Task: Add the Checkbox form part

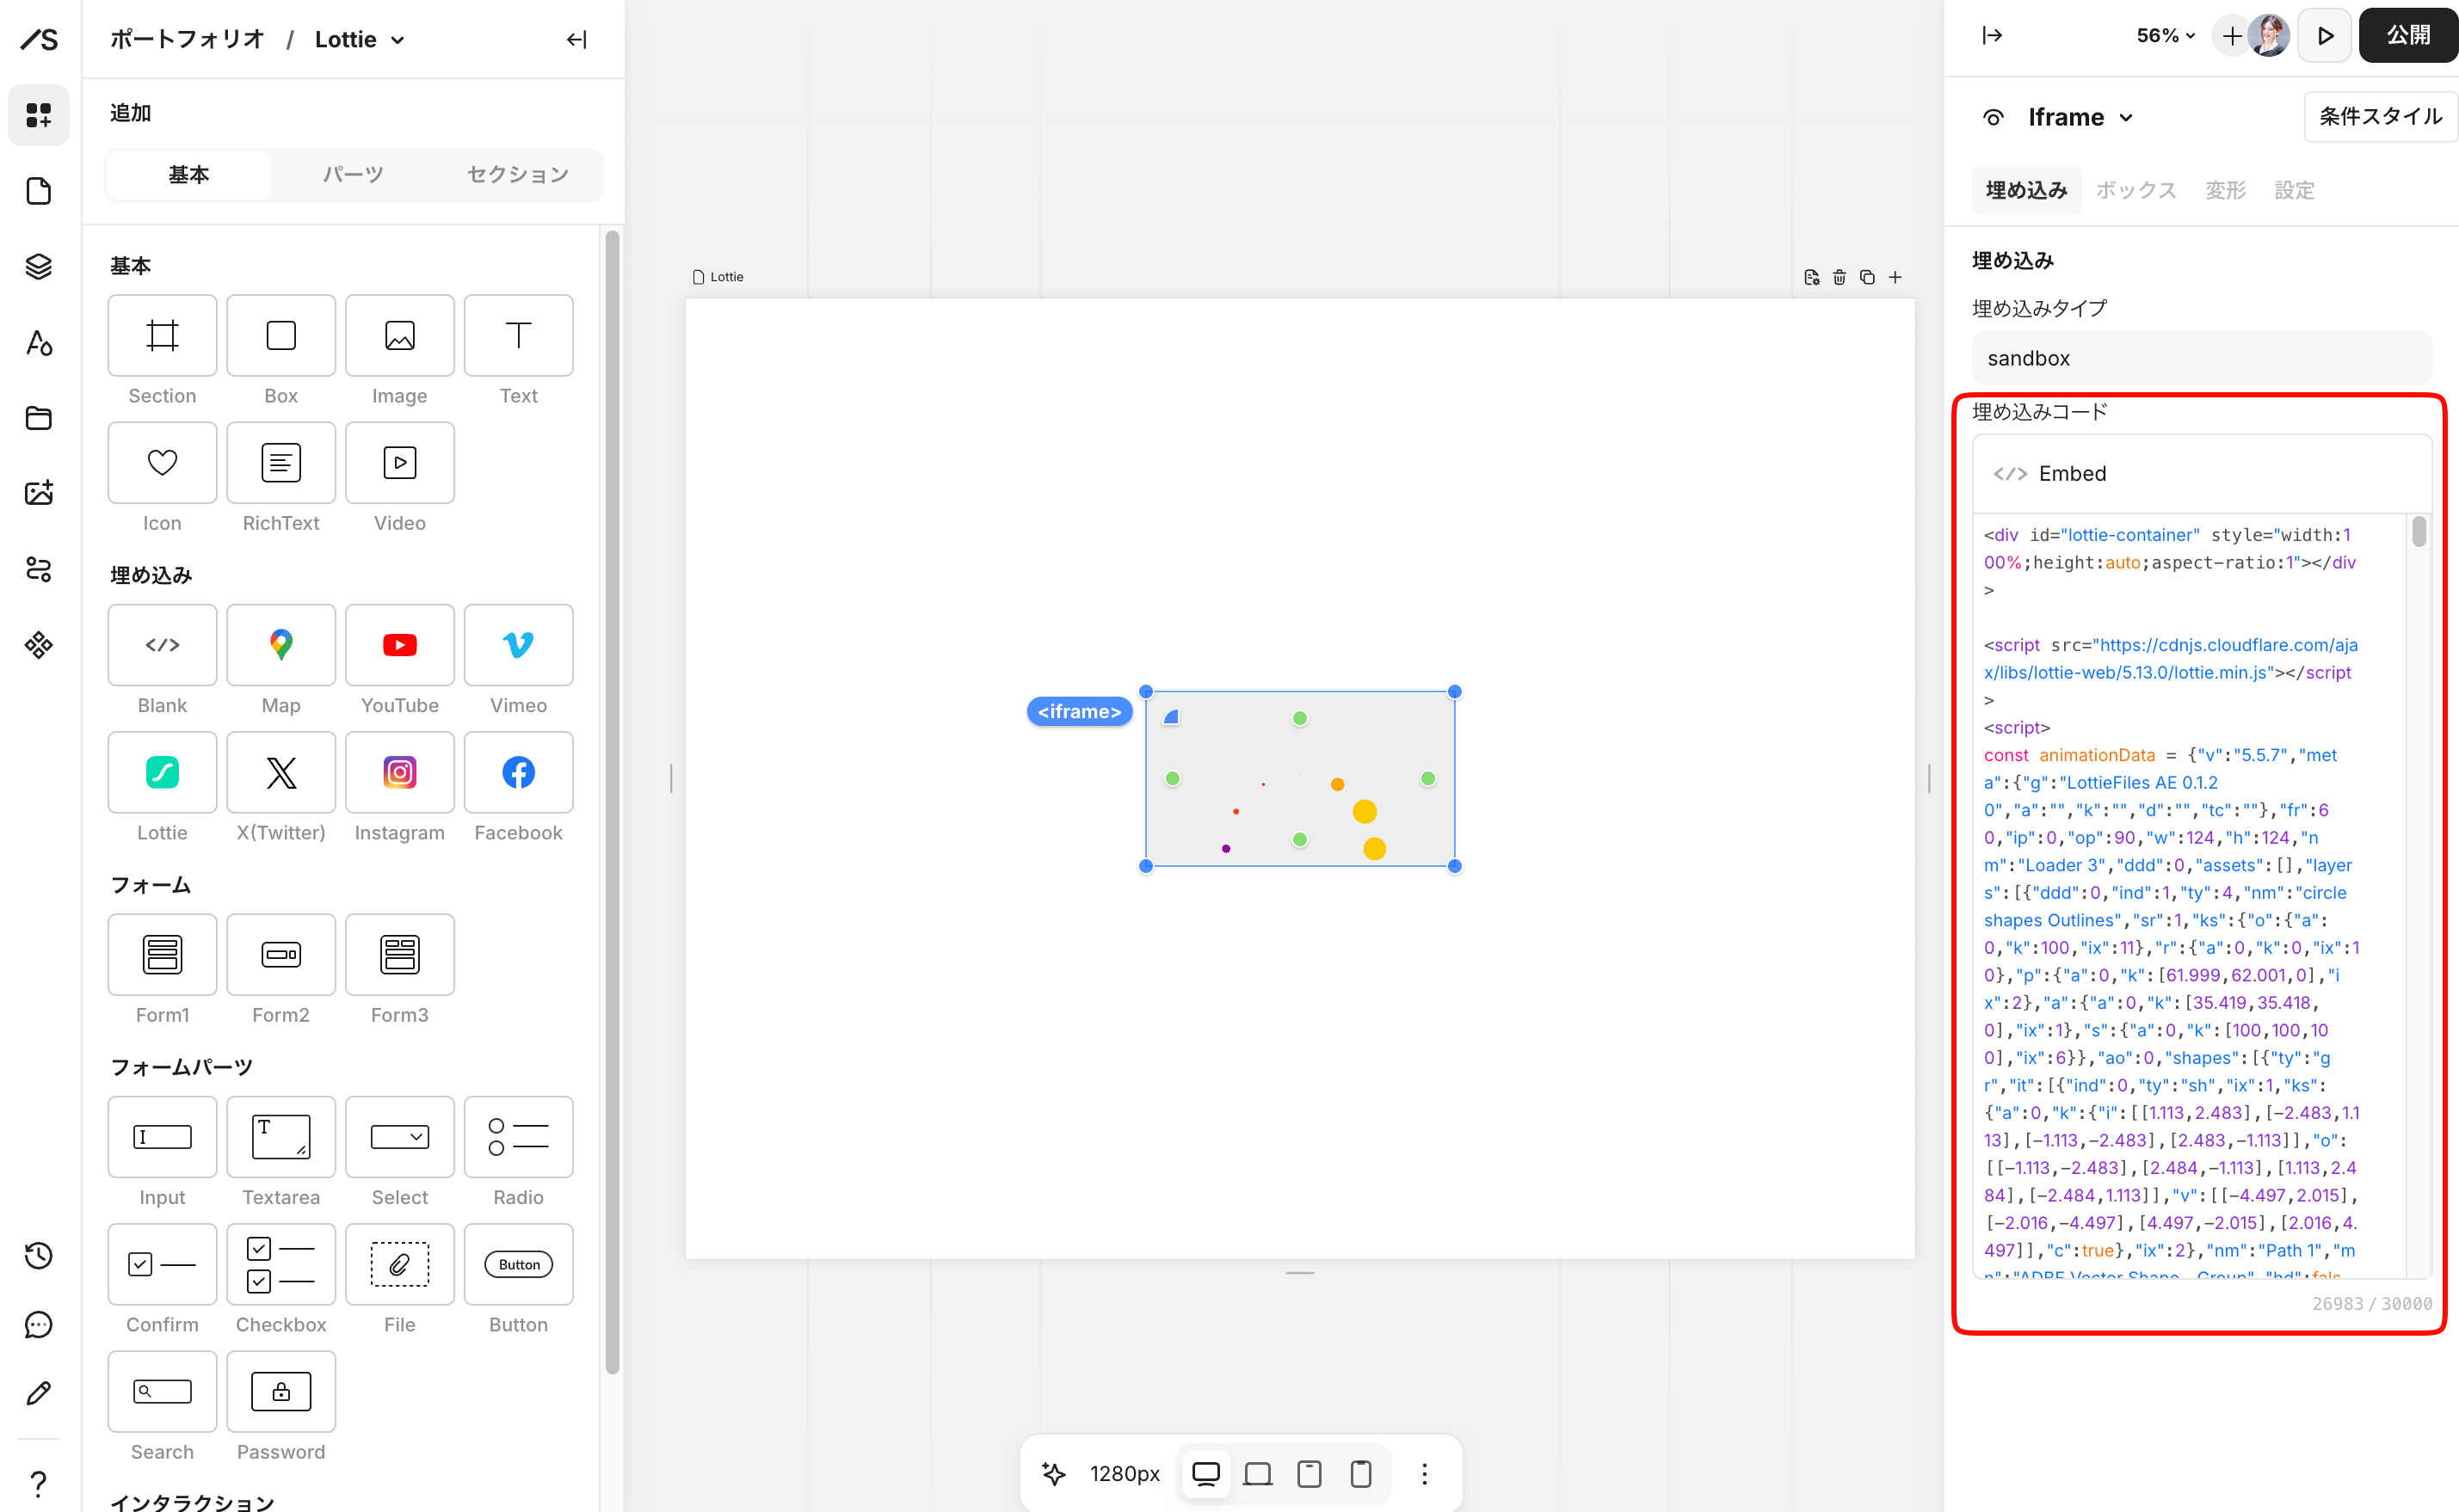Action: [281, 1264]
